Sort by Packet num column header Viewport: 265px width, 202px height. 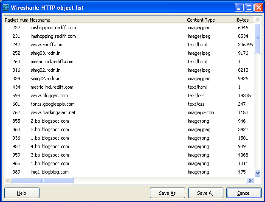tap(17, 20)
